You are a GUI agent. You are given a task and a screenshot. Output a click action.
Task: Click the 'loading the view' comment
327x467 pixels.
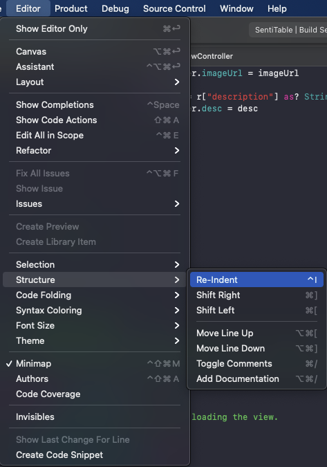click(x=235, y=417)
